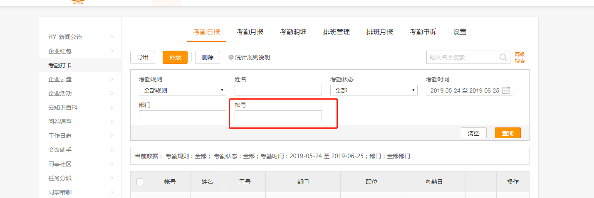This screenshot has height=198, width=594.
Task: Focus the 输入名字搜索 search box
Action: pyautogui.click(x=462, y=57)
